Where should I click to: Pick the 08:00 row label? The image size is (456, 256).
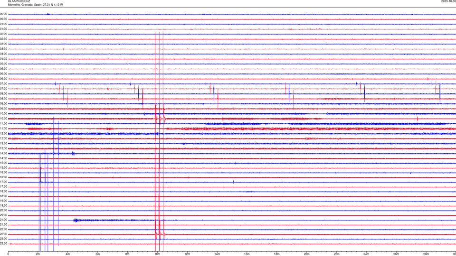click(x=3, y=94)
